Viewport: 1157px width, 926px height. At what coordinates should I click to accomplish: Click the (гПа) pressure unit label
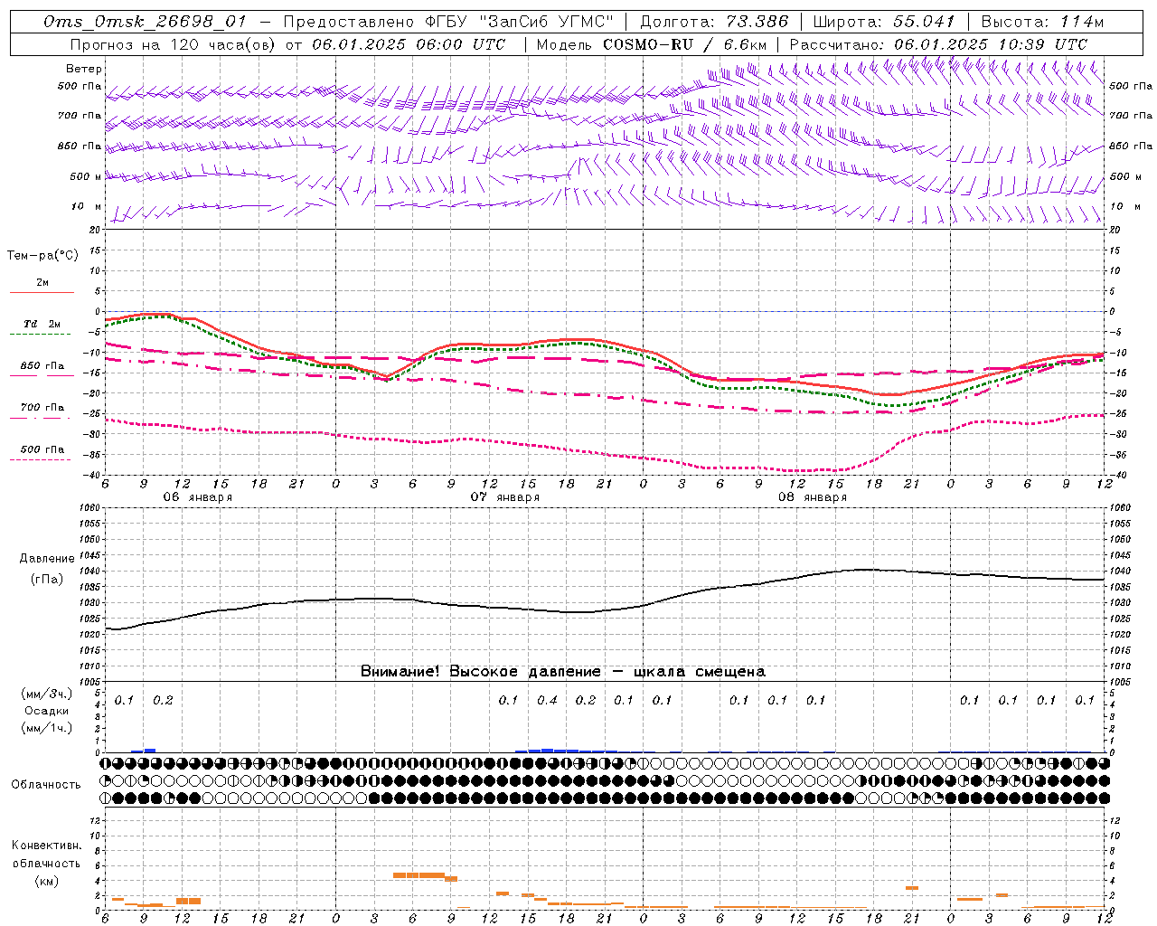46,580
